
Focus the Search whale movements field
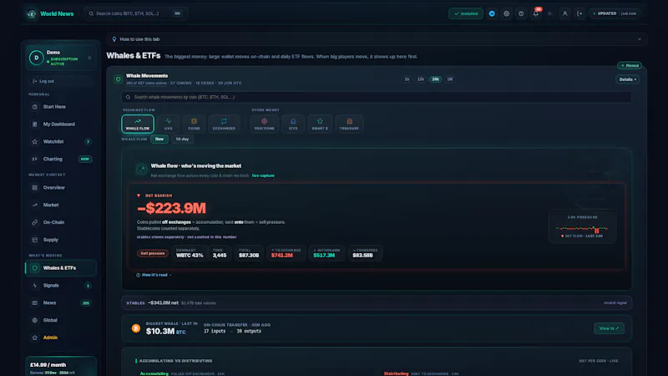(377, 97)
